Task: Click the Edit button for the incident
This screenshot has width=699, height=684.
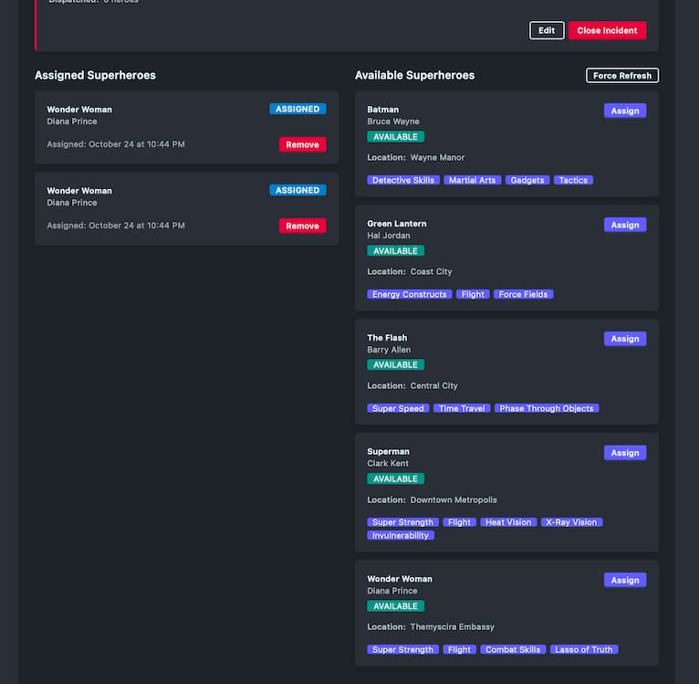Action: click(x=547, y=31)
